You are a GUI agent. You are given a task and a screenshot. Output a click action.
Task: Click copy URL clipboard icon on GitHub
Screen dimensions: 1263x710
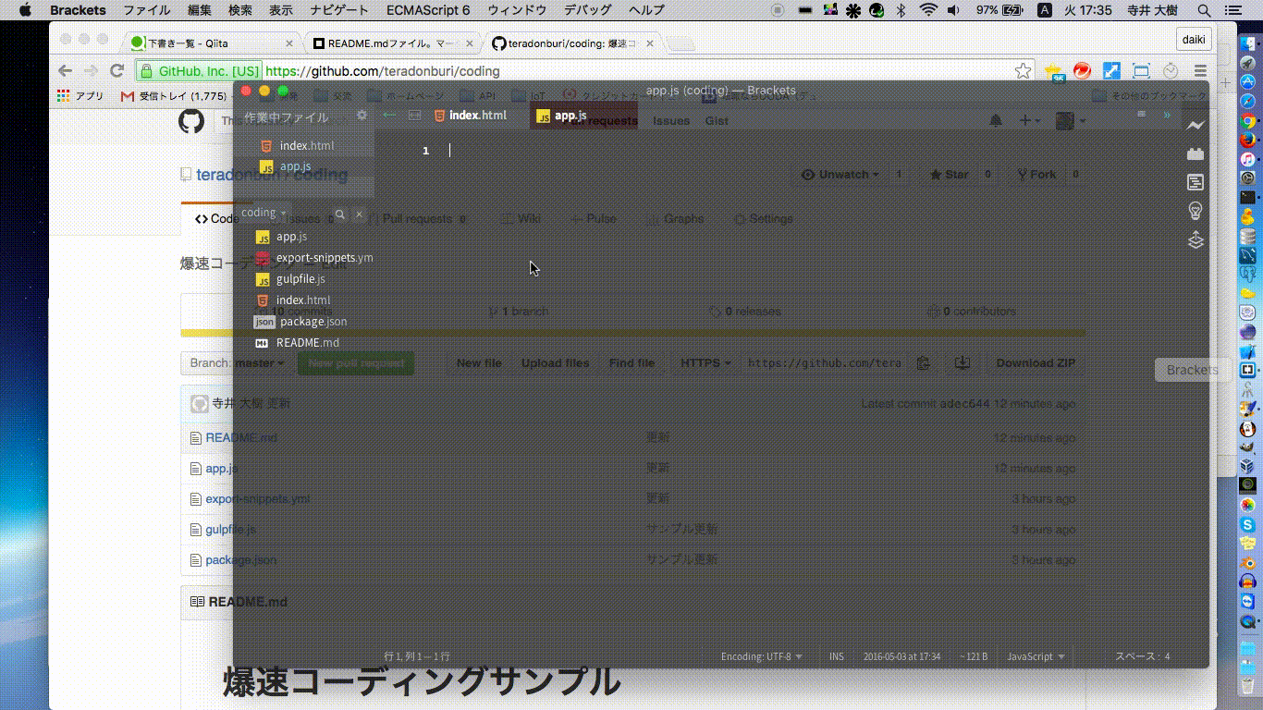923,363
